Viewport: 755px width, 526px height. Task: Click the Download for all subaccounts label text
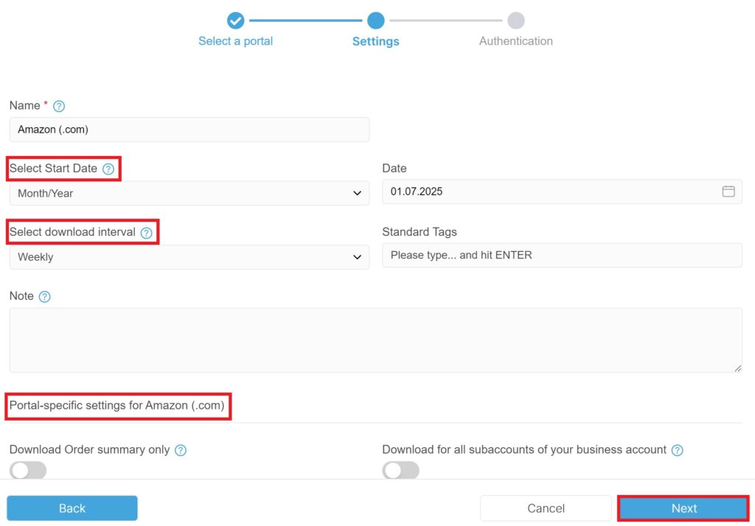(524, 449)
